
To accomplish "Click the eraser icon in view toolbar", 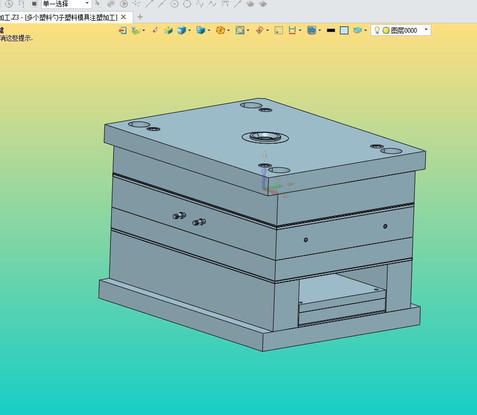I will [155, 31].
